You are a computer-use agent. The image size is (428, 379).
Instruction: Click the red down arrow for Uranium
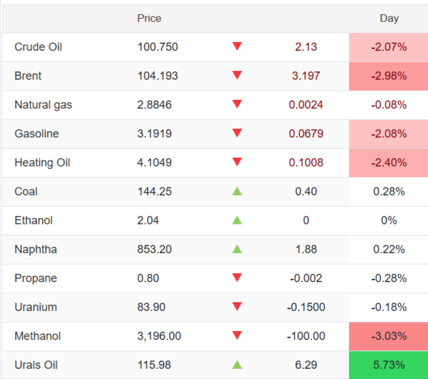coord(237,307)
